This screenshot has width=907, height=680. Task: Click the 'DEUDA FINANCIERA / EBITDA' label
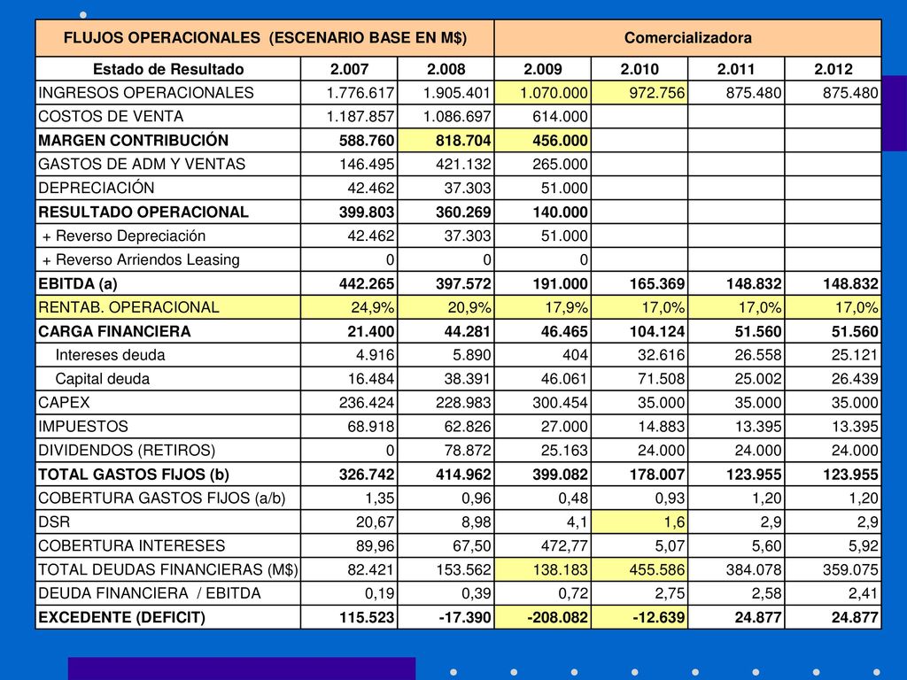pyautogui.click(x=149, y=593)
